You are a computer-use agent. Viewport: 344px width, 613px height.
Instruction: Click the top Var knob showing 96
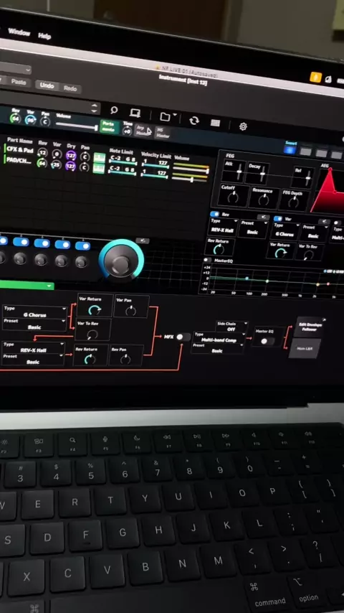click(x=30, y=120)
